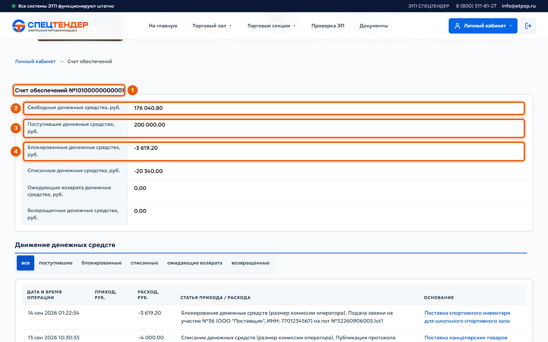Switch to the ожидающие возврата tab
The image size is (548, 342).
click(x=195, y=263)
